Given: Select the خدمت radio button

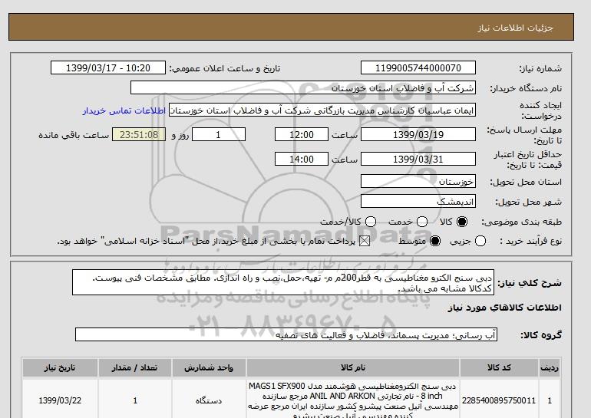Looking at the screenshot, I should coord(422,222).
